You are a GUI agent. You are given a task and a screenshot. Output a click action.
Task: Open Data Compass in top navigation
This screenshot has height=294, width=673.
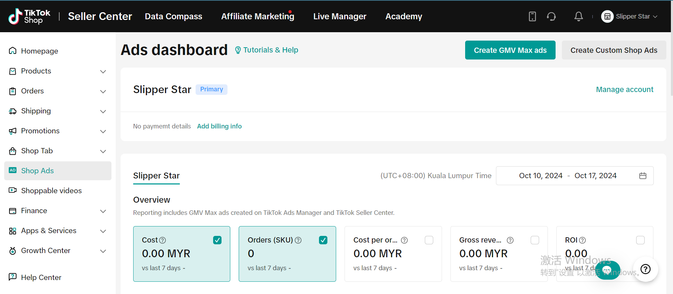174,16
